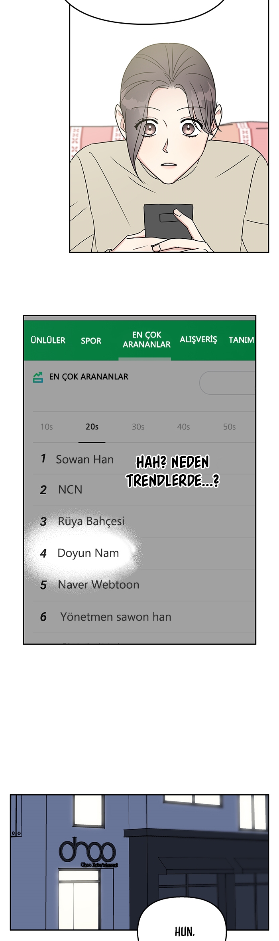Open the ÜNLÜLER tab
The height and width of the screenshot is (941, 279).
(x=48, y=340)
